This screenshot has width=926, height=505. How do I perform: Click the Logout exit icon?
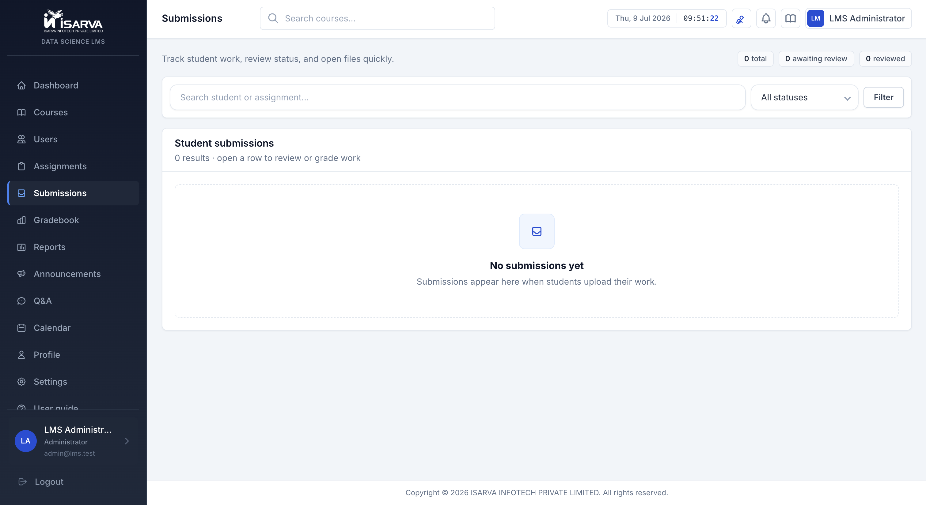(x=23, y=482)
